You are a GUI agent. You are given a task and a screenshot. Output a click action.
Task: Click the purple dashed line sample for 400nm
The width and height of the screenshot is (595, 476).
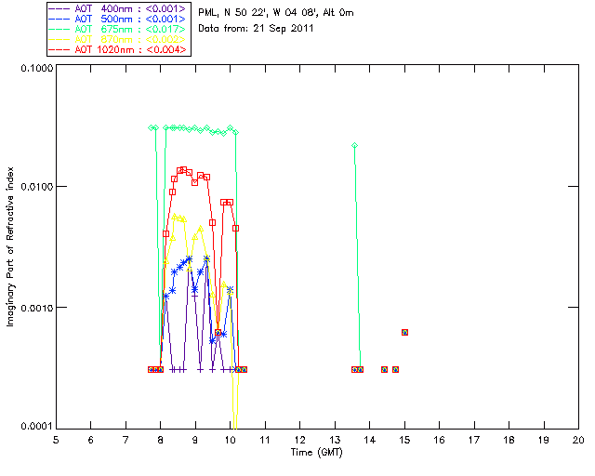tap(59, 8)
